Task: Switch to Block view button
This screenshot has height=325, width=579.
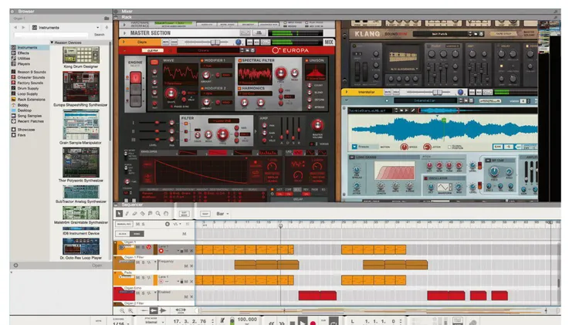Action: (x=123, y=234)
